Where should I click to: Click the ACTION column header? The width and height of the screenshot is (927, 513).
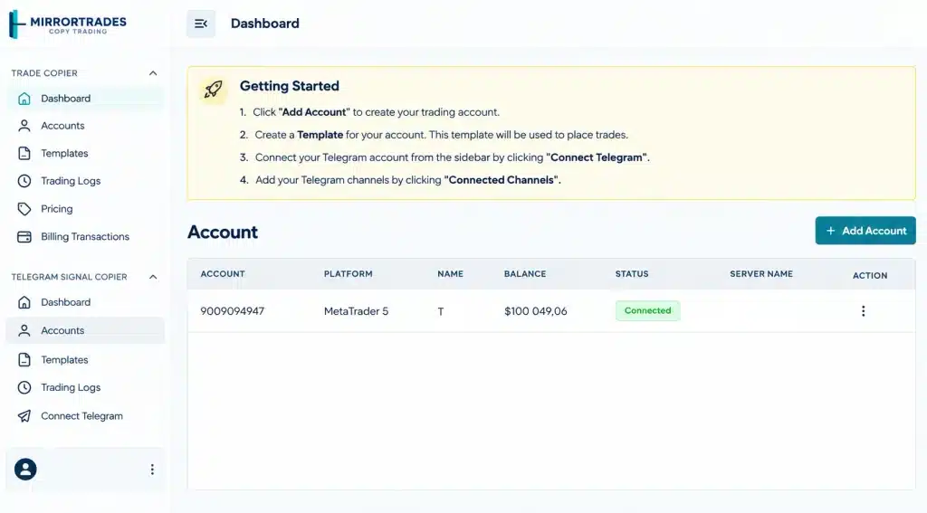coord(870,275)
